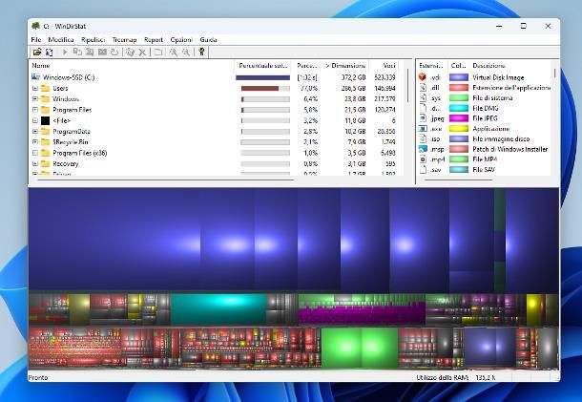Click the bright green block in treemap
Viewport: 582px width, 402px height.
click(360, 348)
